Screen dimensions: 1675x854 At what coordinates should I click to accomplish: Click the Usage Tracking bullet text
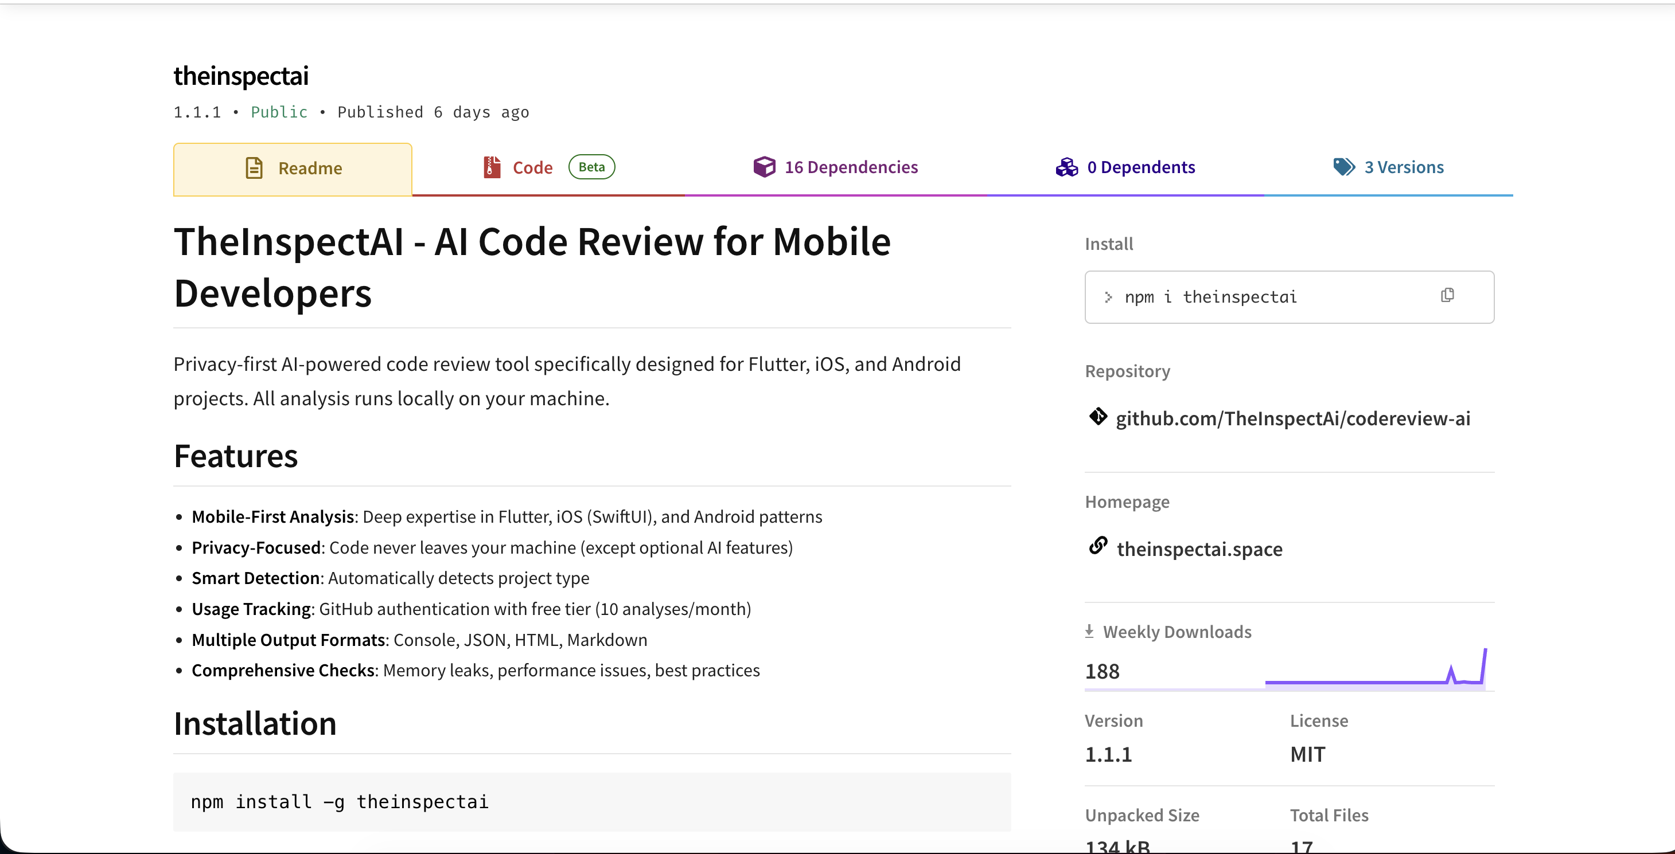tap(472, 609)
